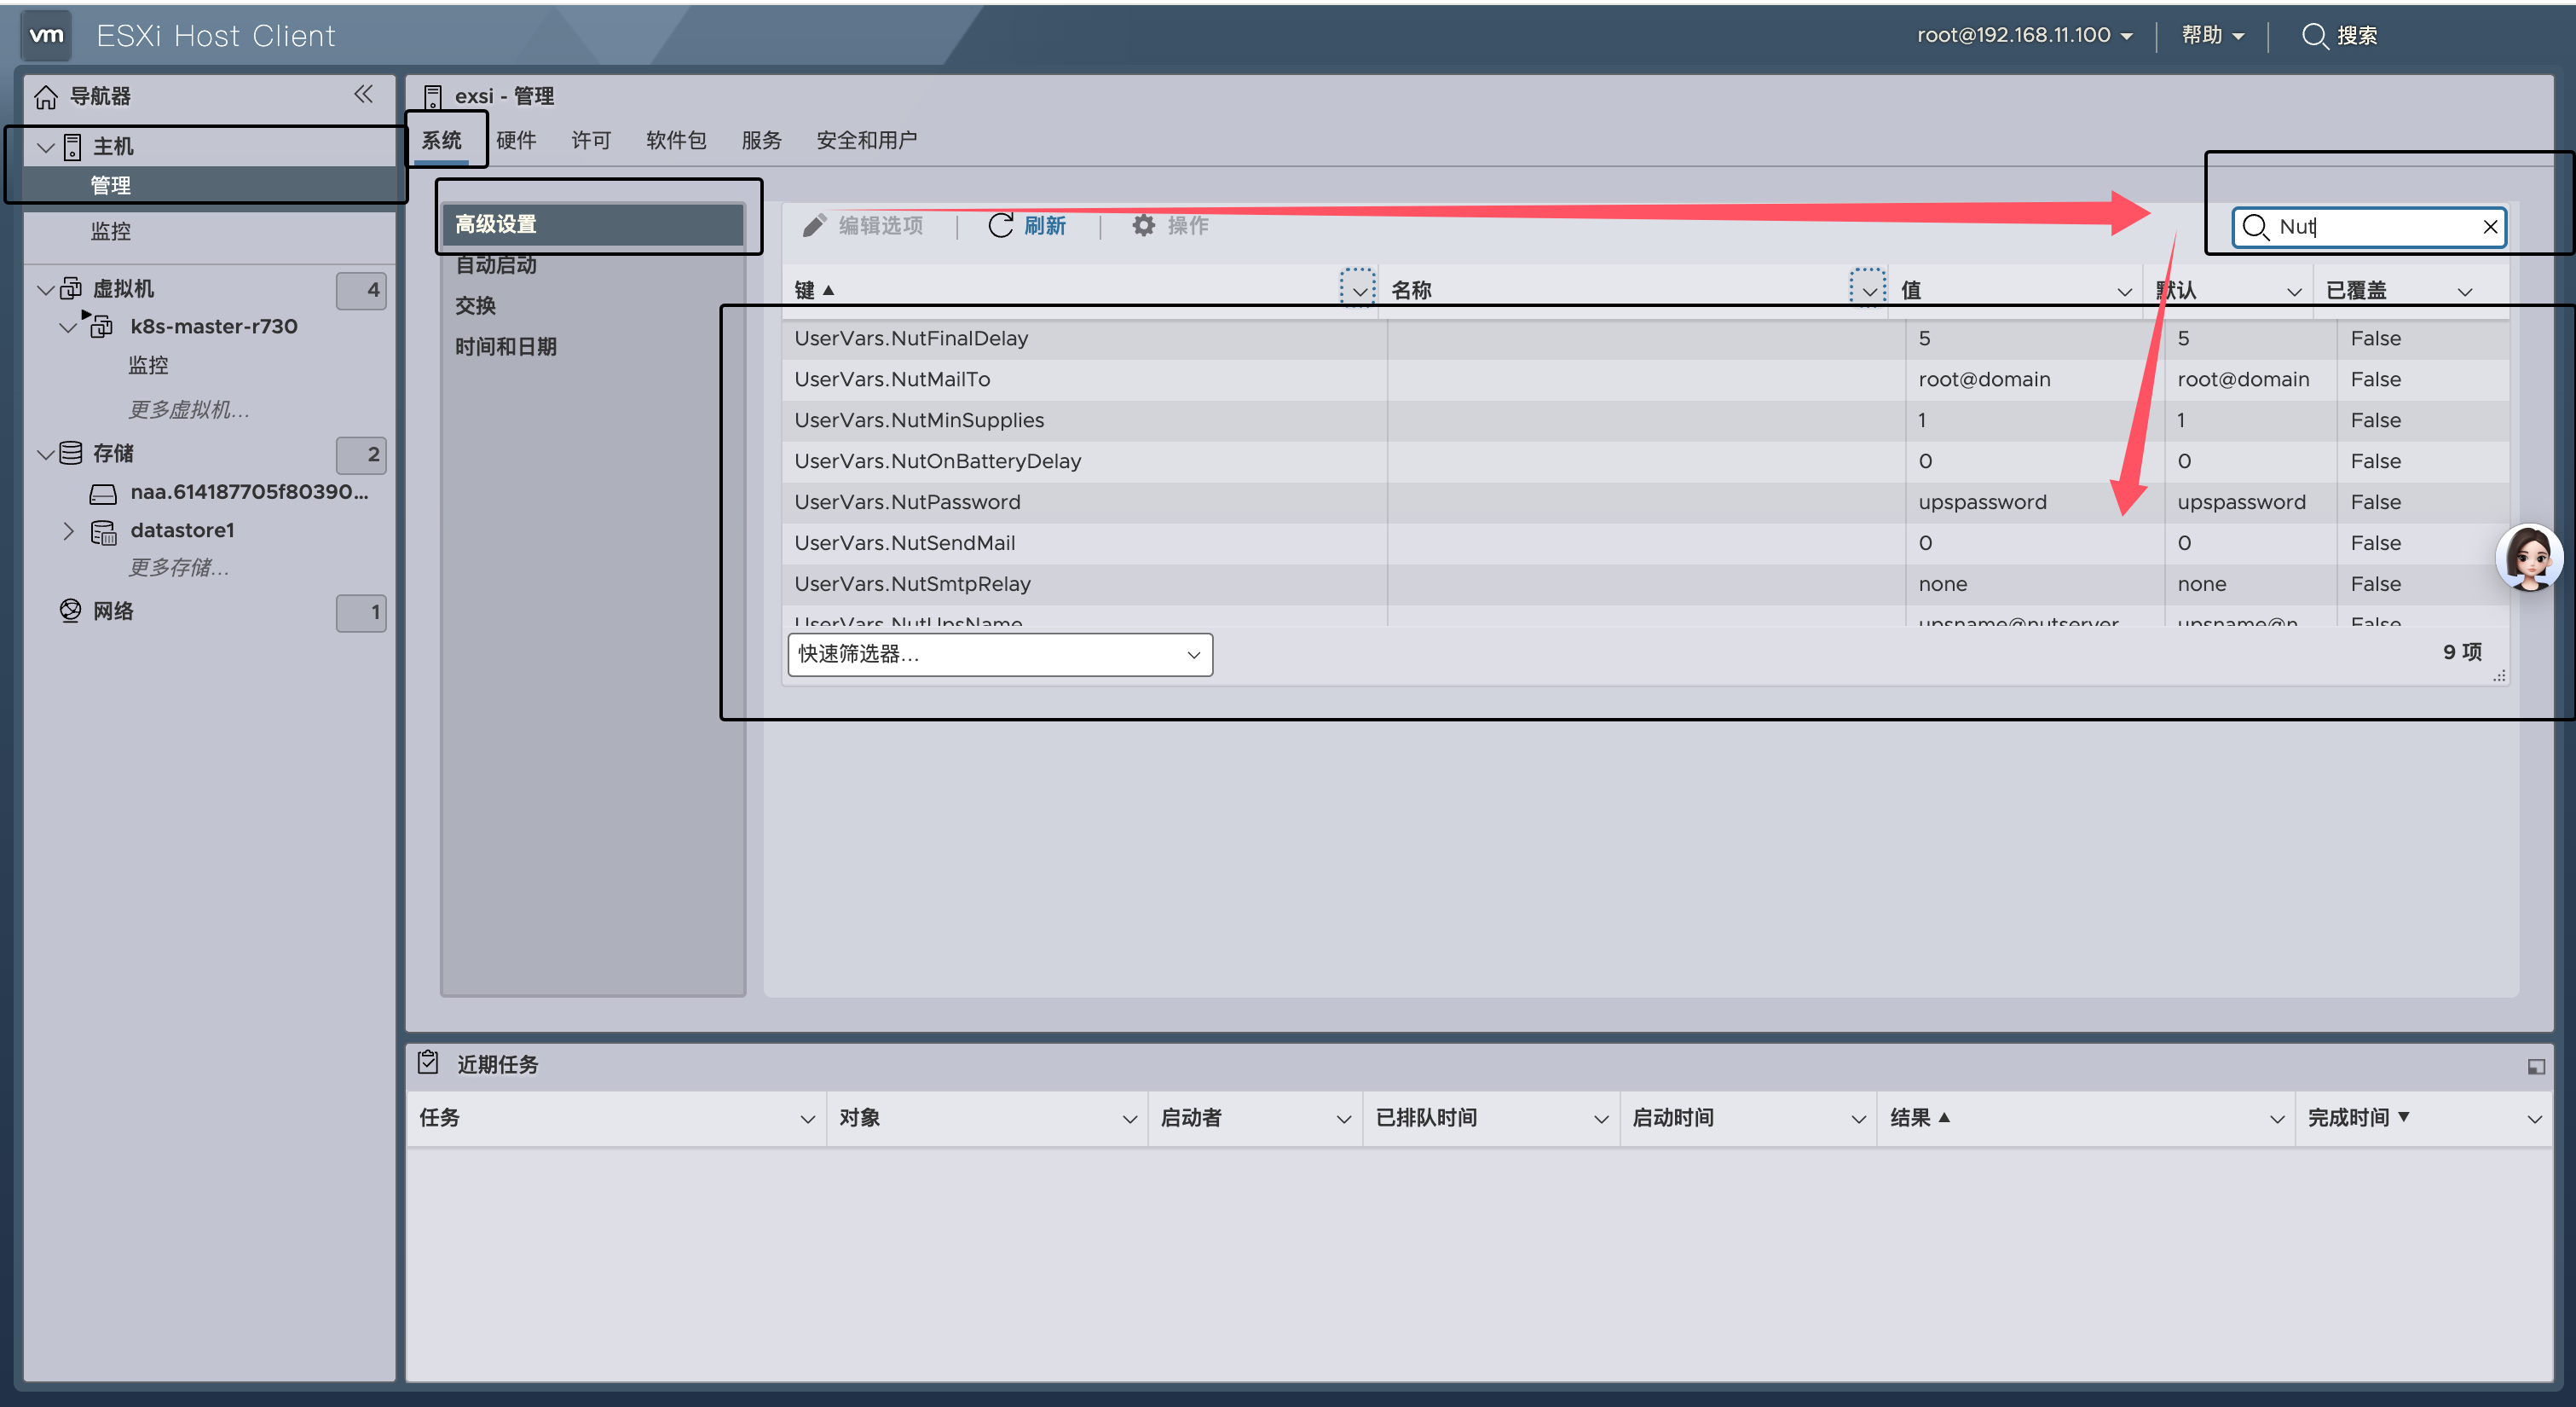Screen dimensions: 2576x1407
Task: Click the k8s-master-r730 VM icon
Action: point(101,327)
